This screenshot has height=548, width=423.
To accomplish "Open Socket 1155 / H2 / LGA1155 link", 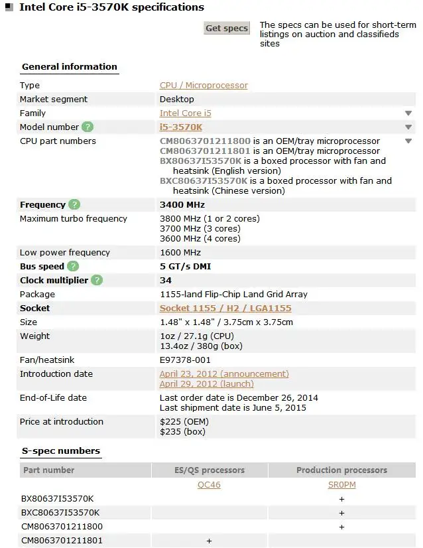I will coord(225,308).
